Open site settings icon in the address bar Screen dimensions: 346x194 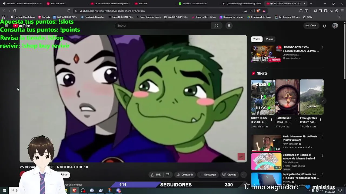76,11
